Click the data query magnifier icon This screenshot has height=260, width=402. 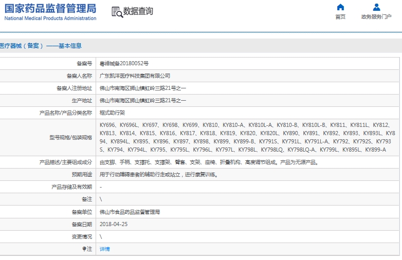[117, 12]
